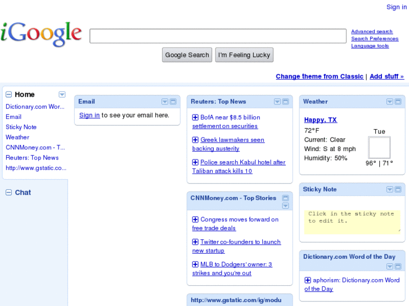Open Twitter co-founders to launch new startup headline

point(237,246)
